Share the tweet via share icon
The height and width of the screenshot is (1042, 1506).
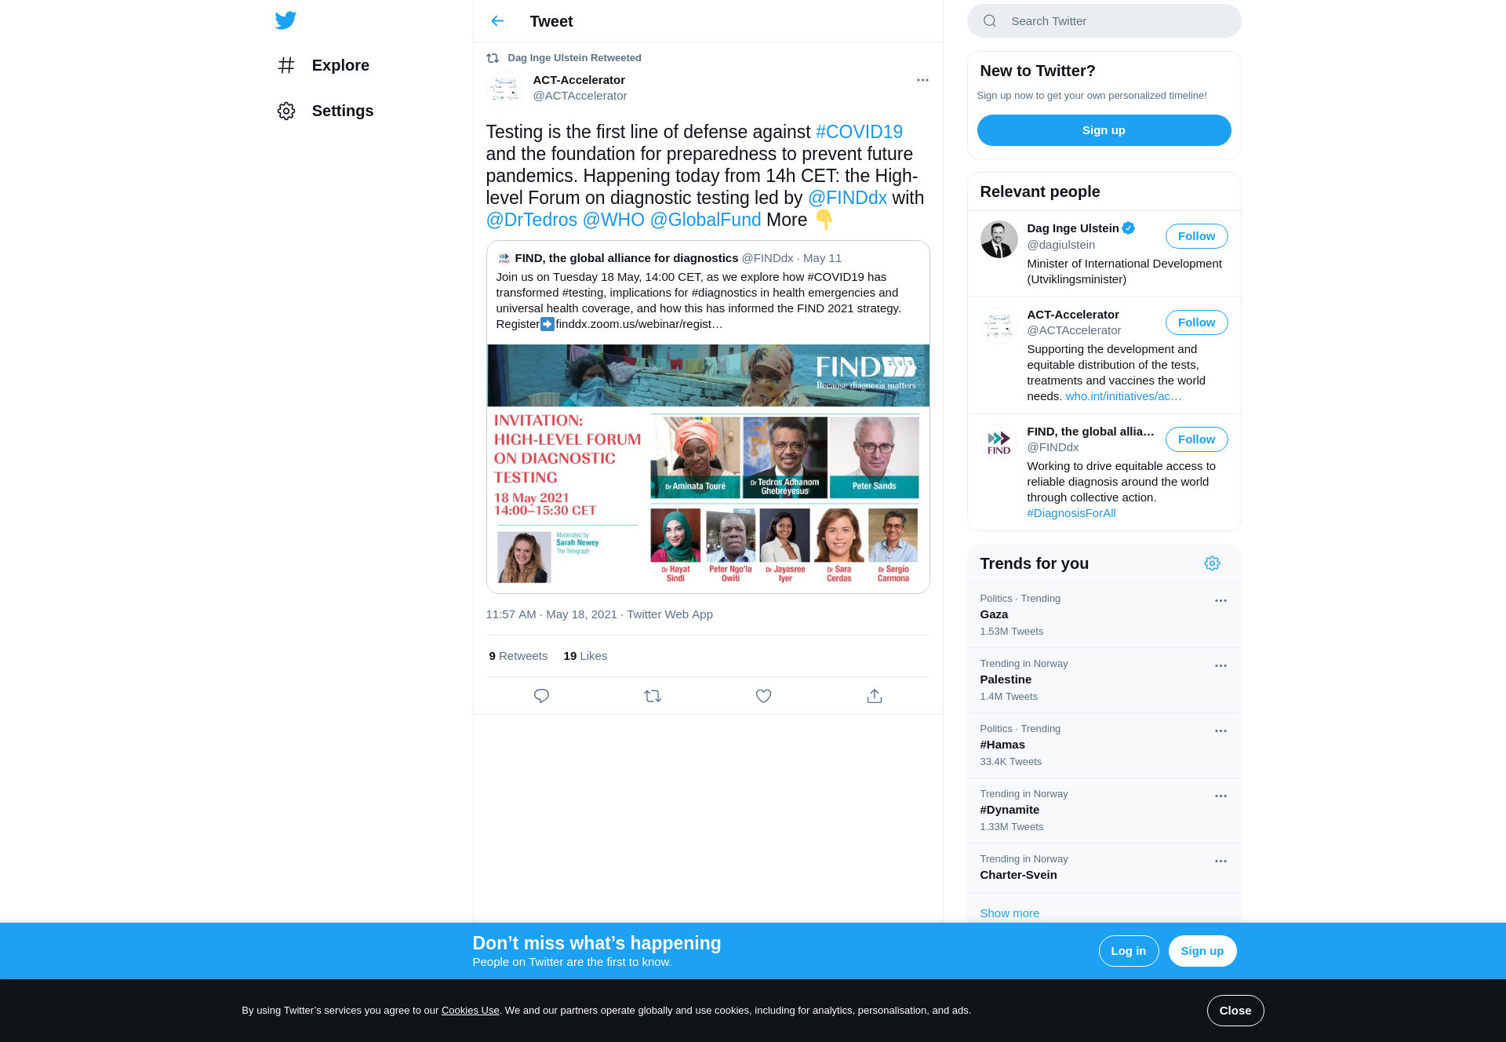click(875, 696)
